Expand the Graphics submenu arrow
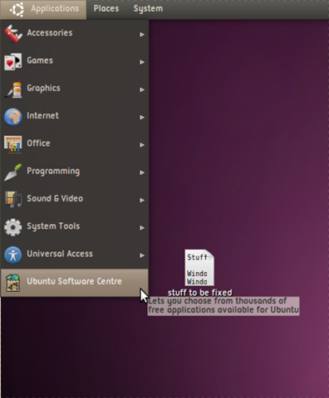The width and height of the screenshot is (329, 398). [142, 90]
